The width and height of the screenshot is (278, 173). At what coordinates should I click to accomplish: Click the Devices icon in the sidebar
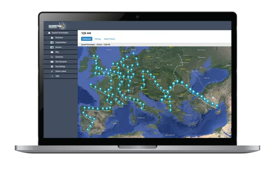pyautogui.click(x=52, y=47)
